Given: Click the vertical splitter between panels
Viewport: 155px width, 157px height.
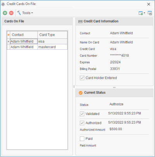Looking at the screenshot, I should click(74, 86).
